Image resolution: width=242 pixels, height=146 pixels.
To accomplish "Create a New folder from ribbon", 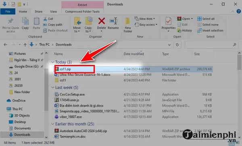I will click(128, 25).
